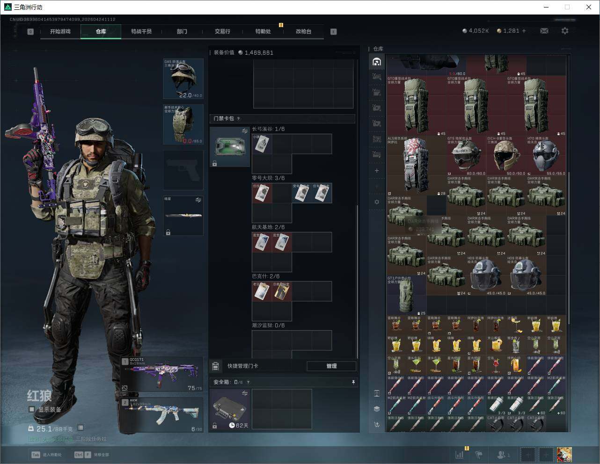The width and height of the screenshot is (600, 464).
Task: Open the 交易行 tab
Action: (x=222, y=31)
